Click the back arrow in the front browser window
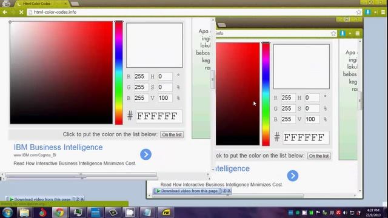388x218 pixels. tap(5, 12)
